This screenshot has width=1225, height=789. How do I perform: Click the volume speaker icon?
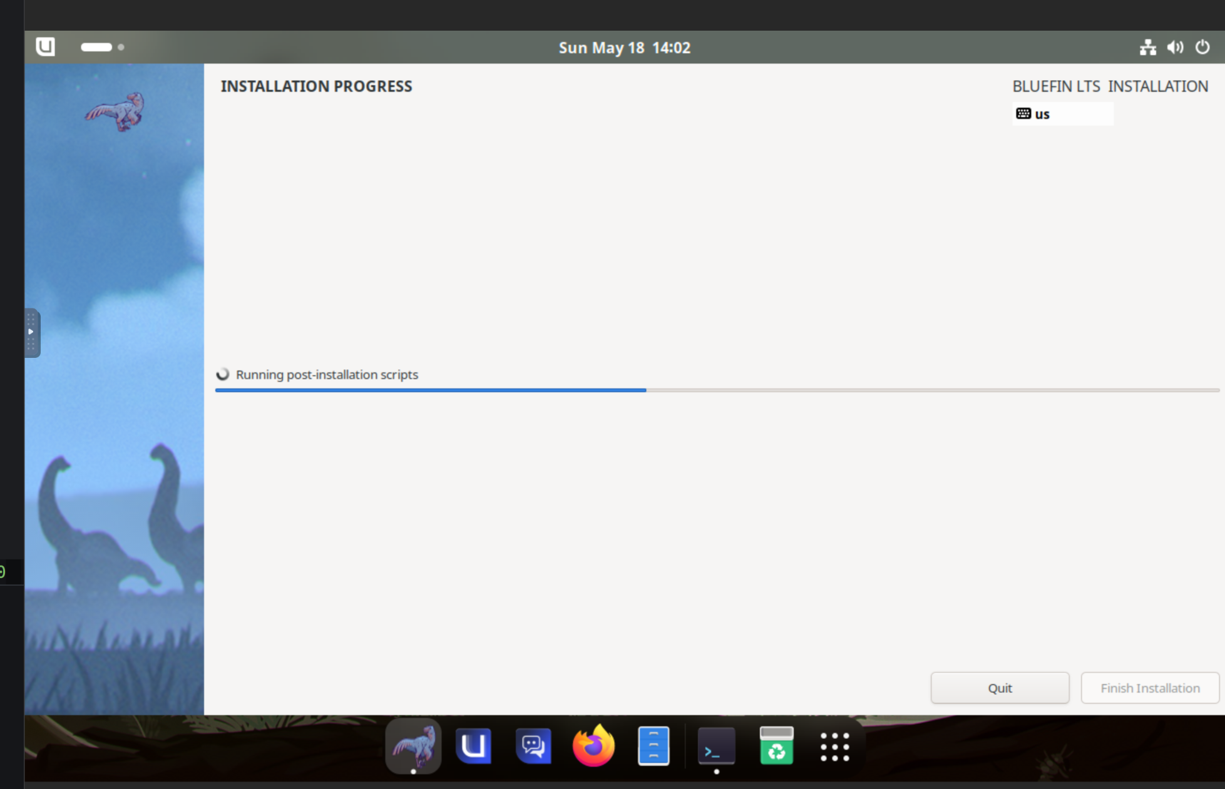pos(1175,48)
